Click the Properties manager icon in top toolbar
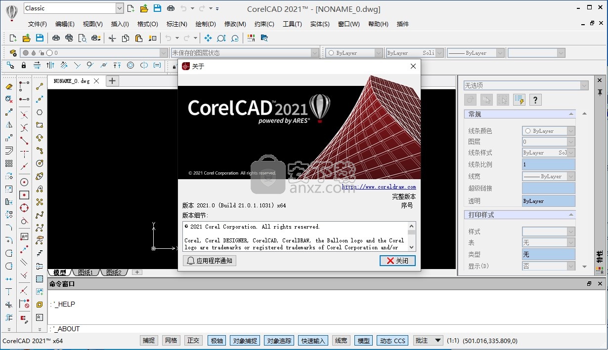Viewport: 608px width, 350px height. tap(251, 38)
